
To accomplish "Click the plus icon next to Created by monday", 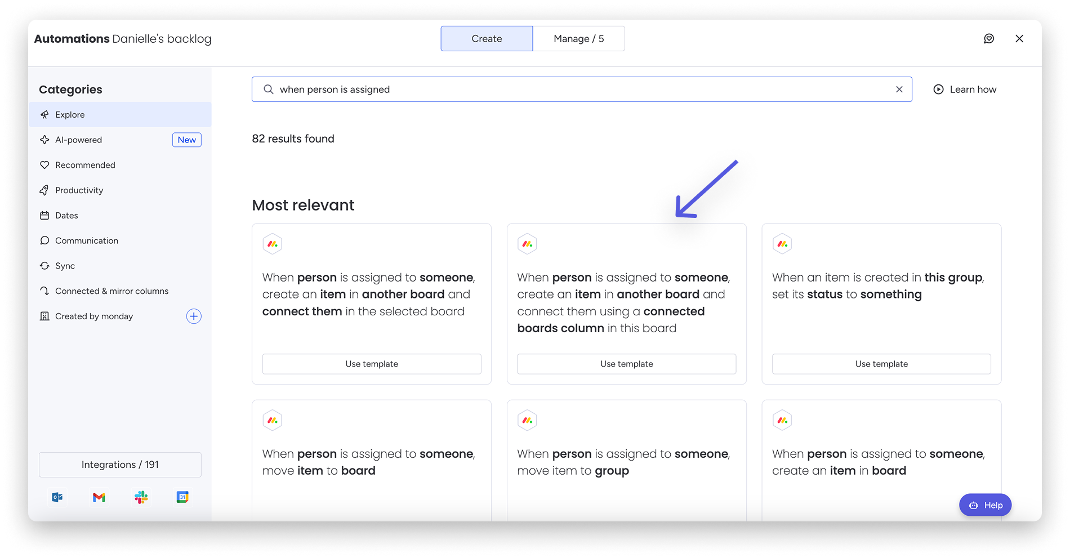I will pyautogui.click(x=194, y=316).
